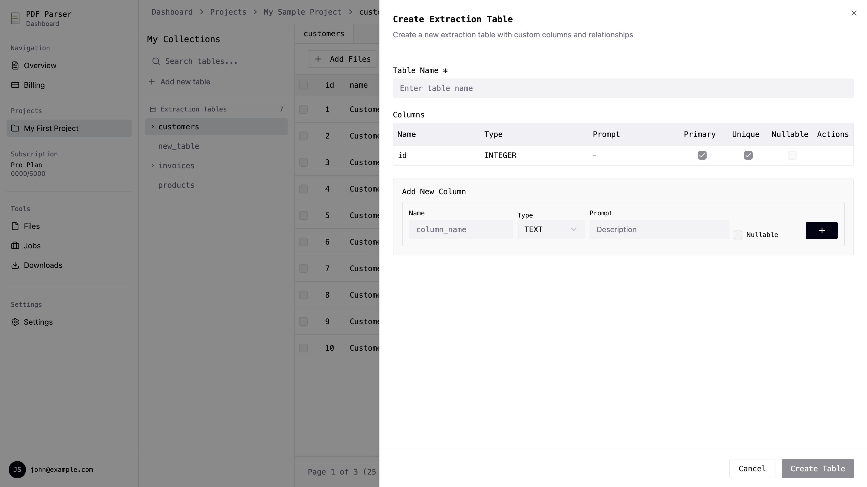Expand the customers table entry

(x=153, y=127)
